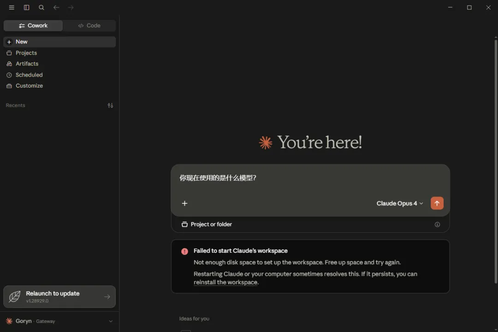Click Relaunch to update button
Image resolution: width=498 pixels, height=332 pixels.
[59, 296]
